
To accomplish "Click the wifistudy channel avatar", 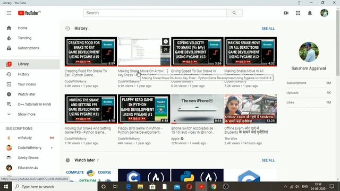I will (x=9, y=138).
